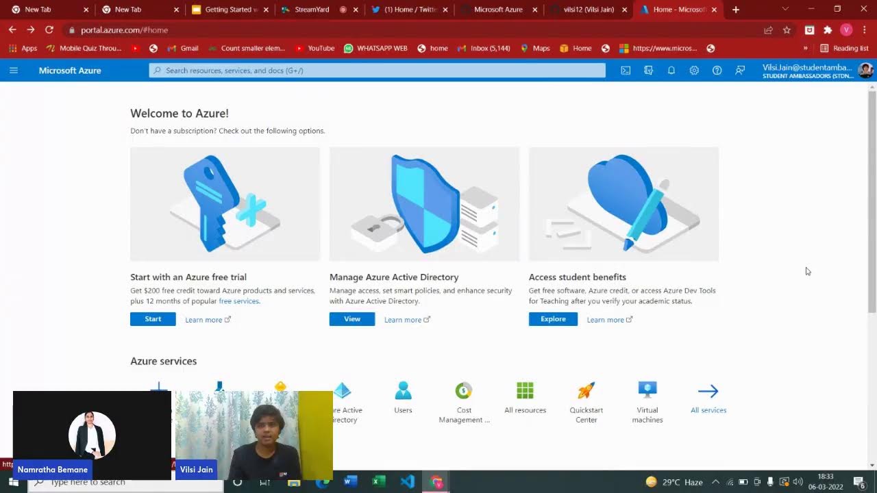Viewport: 877px width, 493px height.
Task: Share this page from the address bar
Action: [768, 30]
